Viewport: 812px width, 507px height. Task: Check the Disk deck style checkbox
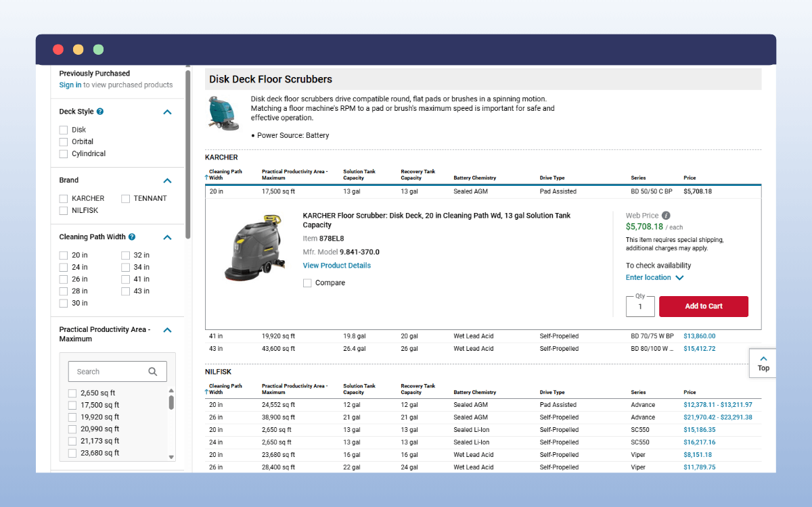coord(64,130)
